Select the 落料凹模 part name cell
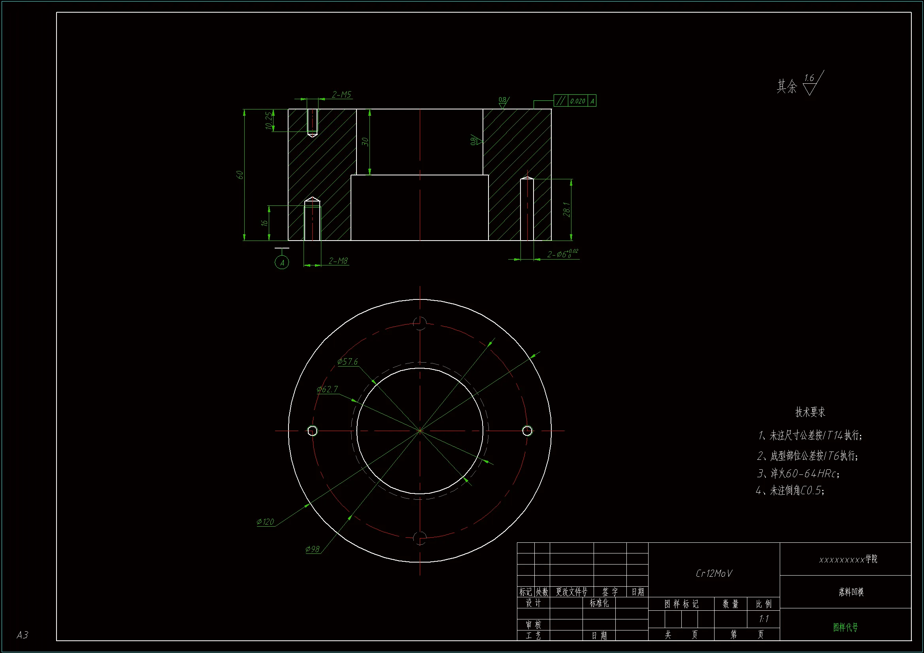 click(851, 592)
